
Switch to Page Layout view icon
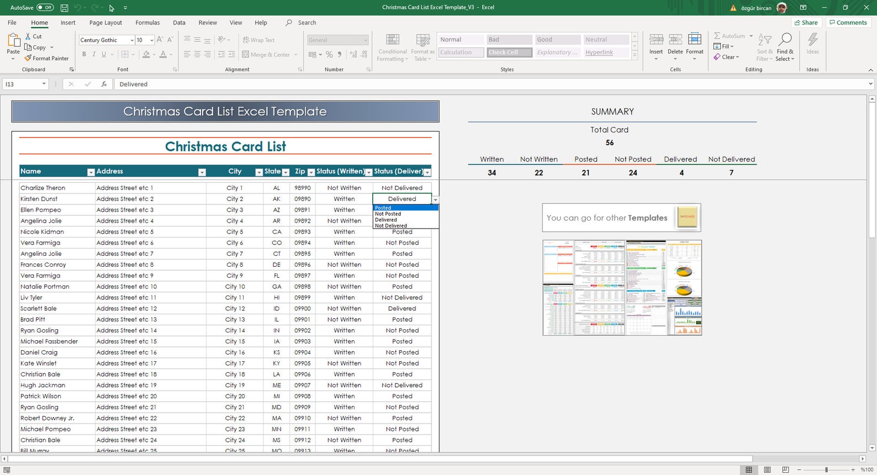point(767,469)
